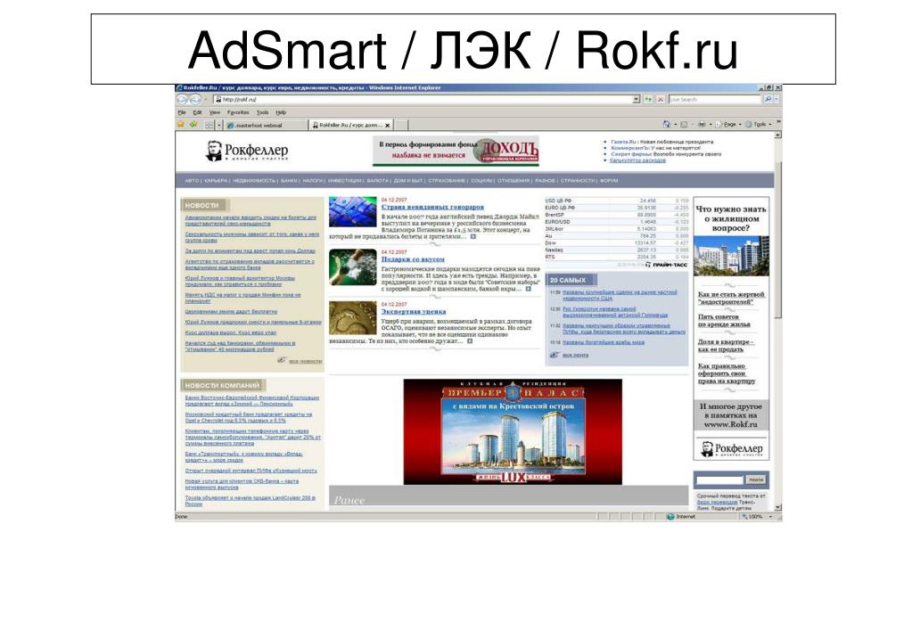The image size is (912, 631).
Task: Open the ВАЛЮТА site section
Action: (377, 181)
